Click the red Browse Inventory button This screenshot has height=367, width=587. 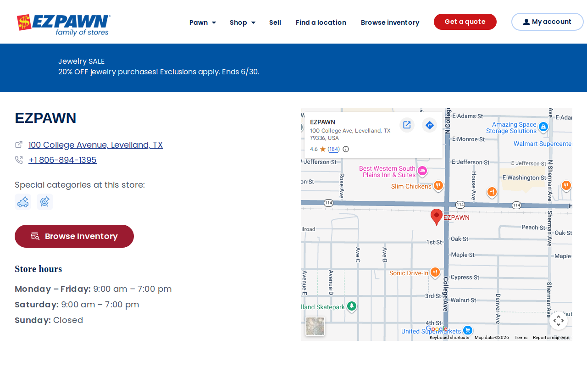click(x=74, y=236)
